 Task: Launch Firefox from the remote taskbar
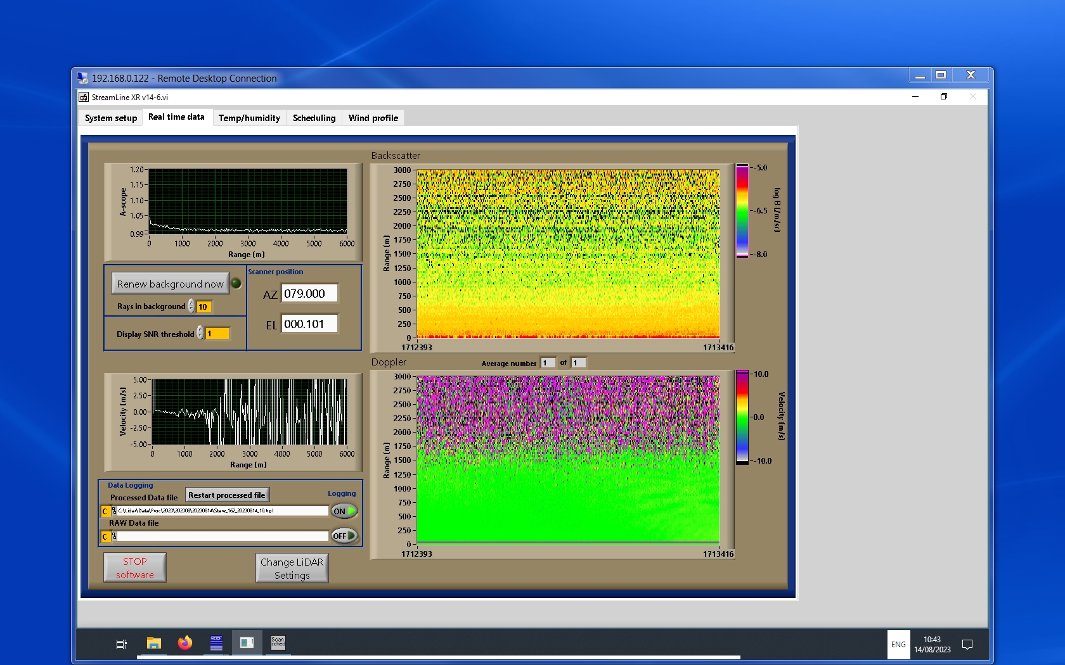pos(185,643)
